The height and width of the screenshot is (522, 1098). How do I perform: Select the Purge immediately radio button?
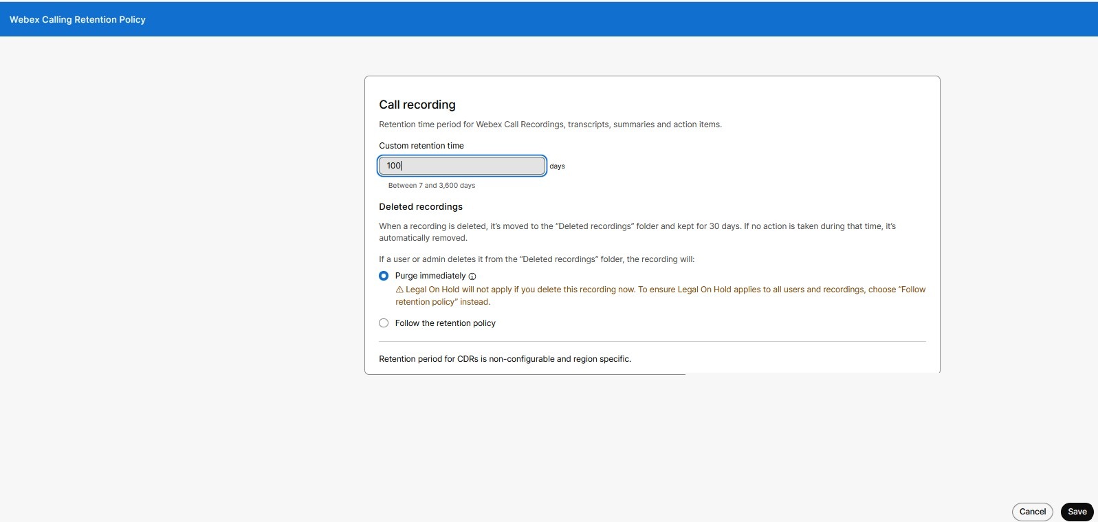[x=384, y=276]
